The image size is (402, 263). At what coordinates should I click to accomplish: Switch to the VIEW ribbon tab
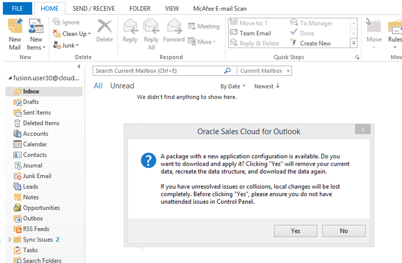coord(172,8)
